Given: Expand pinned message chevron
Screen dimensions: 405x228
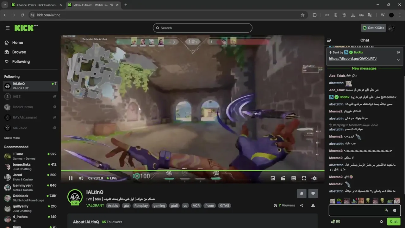Looking at the screenshot, I should click(398, 60).
